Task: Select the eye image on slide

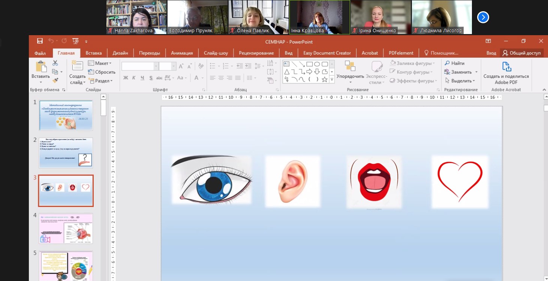Action: [212, 180]
